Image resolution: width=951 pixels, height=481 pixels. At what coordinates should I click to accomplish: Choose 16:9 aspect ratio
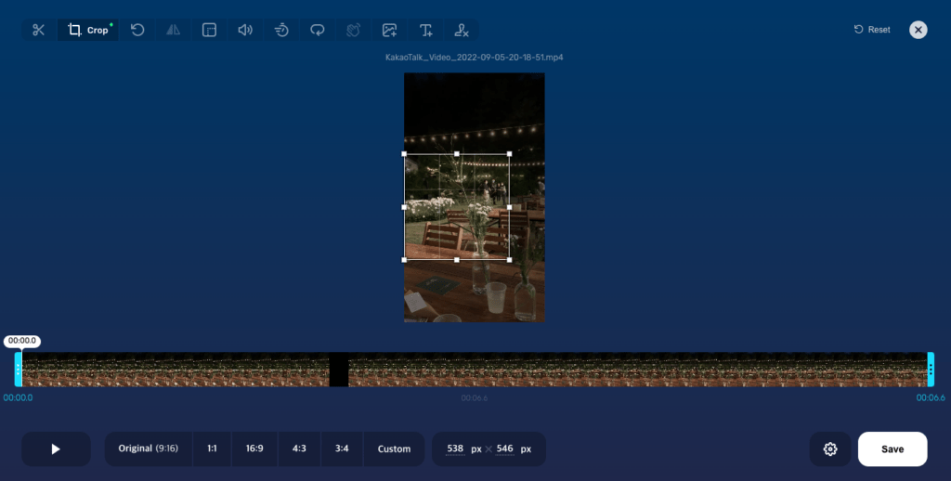[x=254, y=448]
